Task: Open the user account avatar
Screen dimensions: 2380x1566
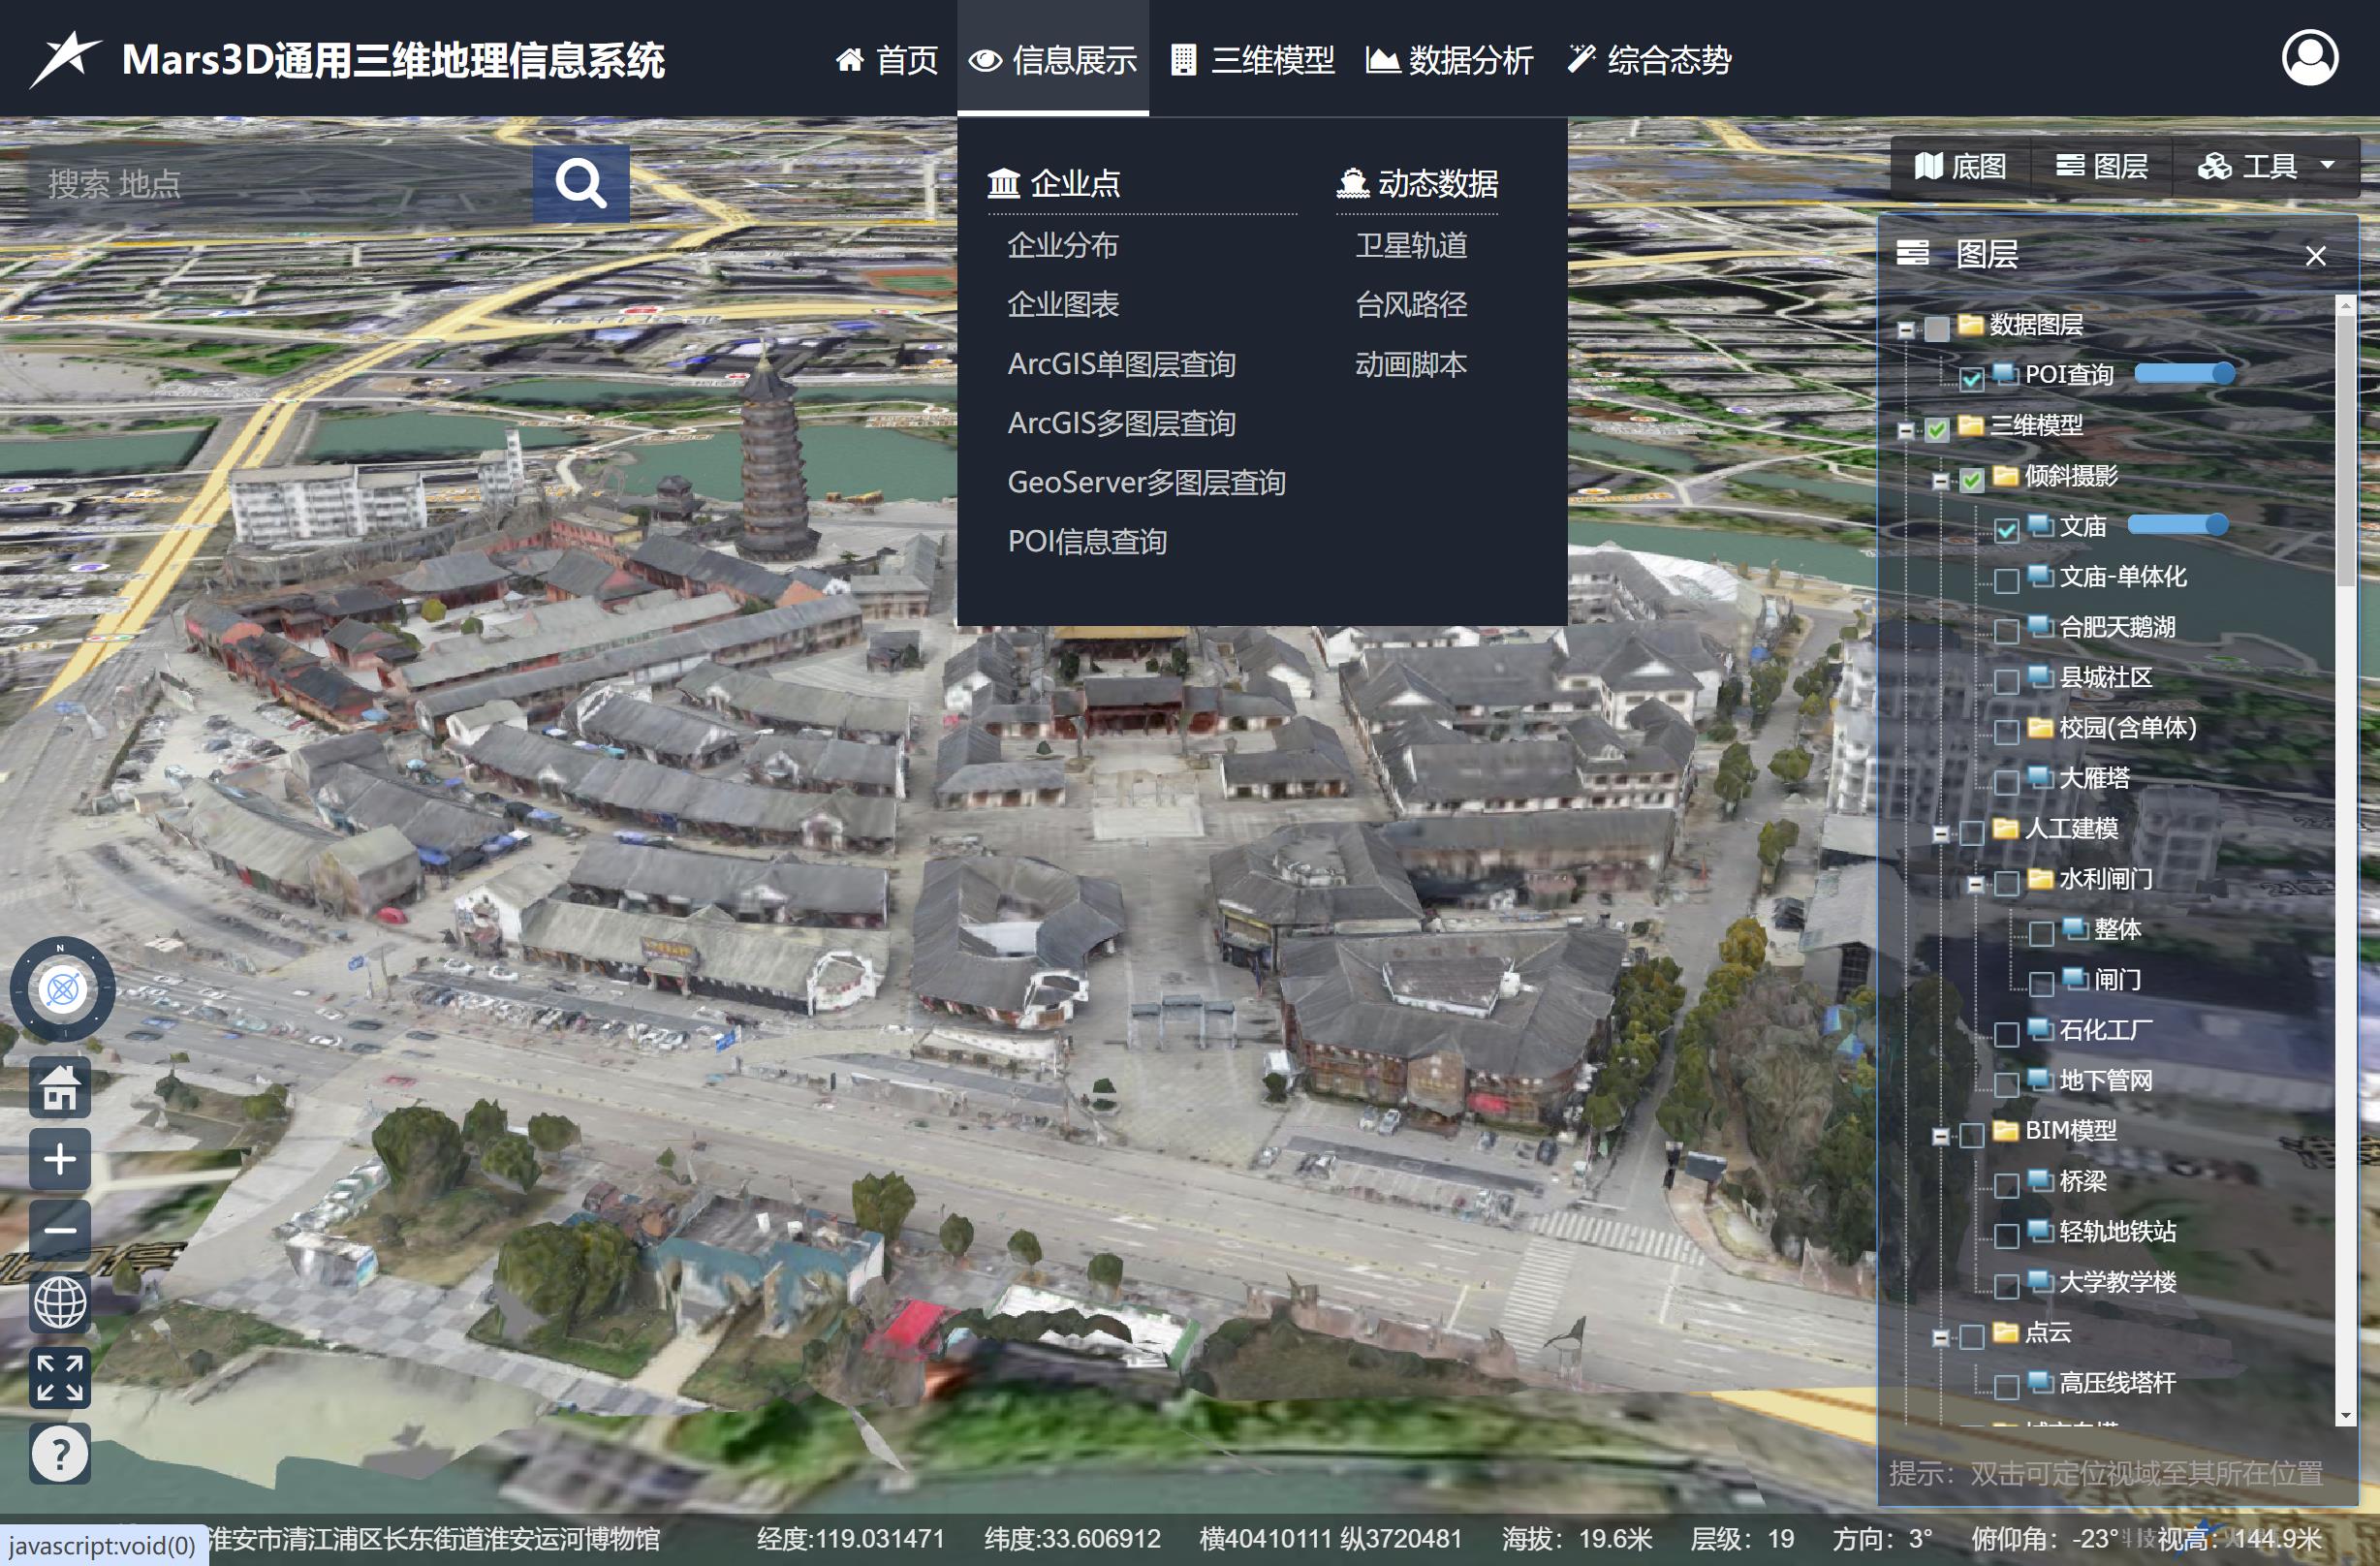Action: click(x=2309, y=58)
